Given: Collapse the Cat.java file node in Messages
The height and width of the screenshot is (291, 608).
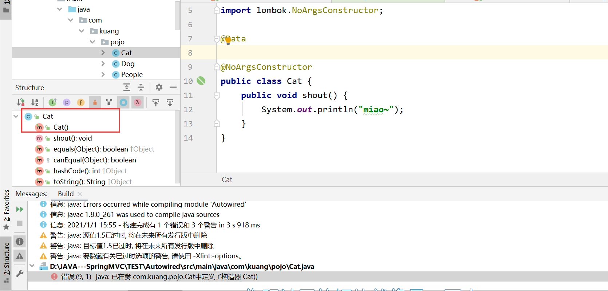Looking at the screenshot, I should 32,266.
